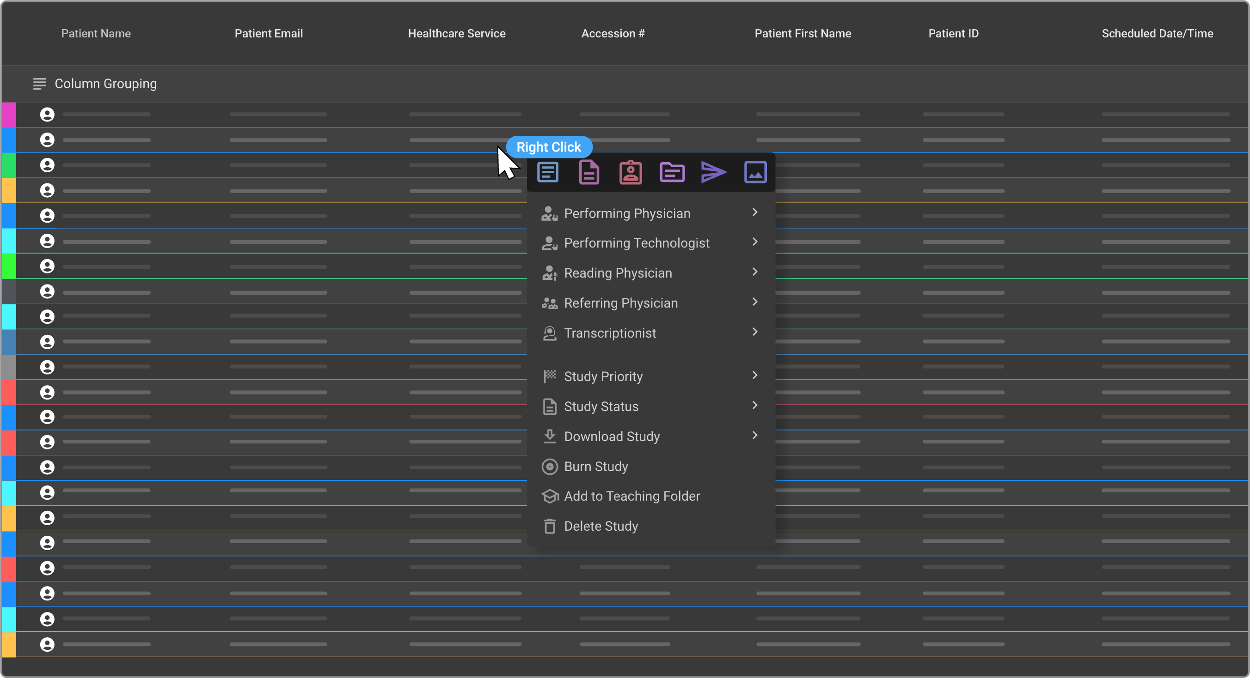Click the Column Grouping lines icon

coord(39,84)
